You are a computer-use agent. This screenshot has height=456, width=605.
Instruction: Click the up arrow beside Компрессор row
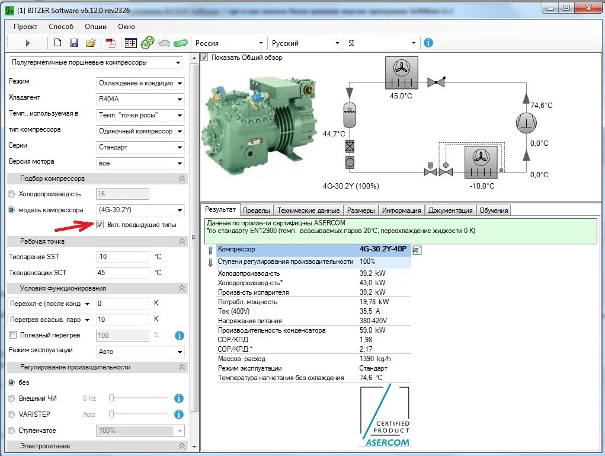(210, 250)
